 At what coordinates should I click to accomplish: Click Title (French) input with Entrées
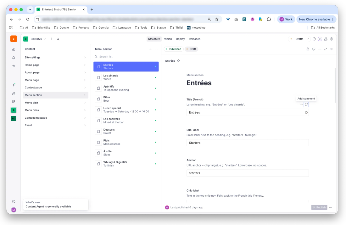[x=248, y=112]
